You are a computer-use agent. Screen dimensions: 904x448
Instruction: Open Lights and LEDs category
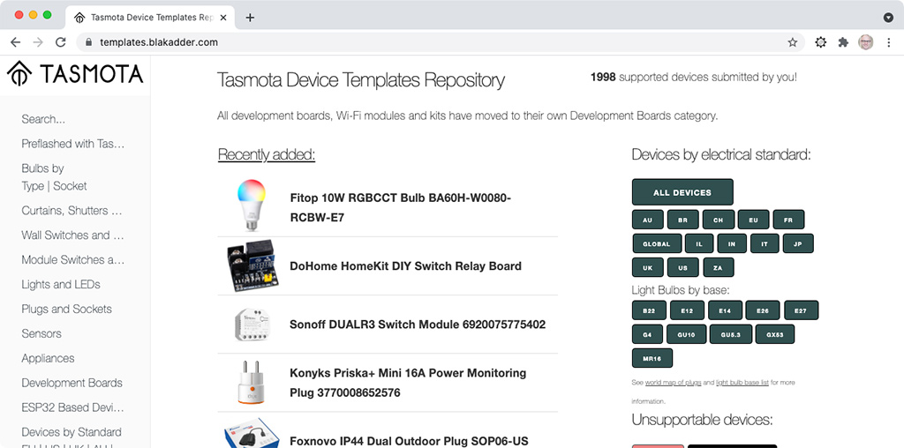tap(61, 285)
